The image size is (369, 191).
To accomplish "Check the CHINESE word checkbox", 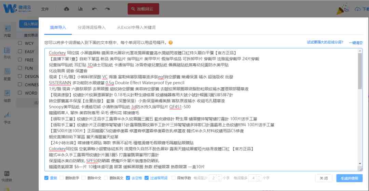I will [20, 84].
